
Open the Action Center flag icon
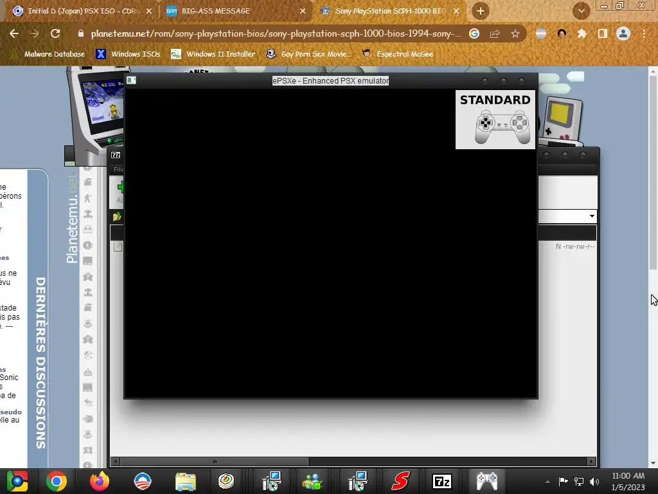(563, 481)
